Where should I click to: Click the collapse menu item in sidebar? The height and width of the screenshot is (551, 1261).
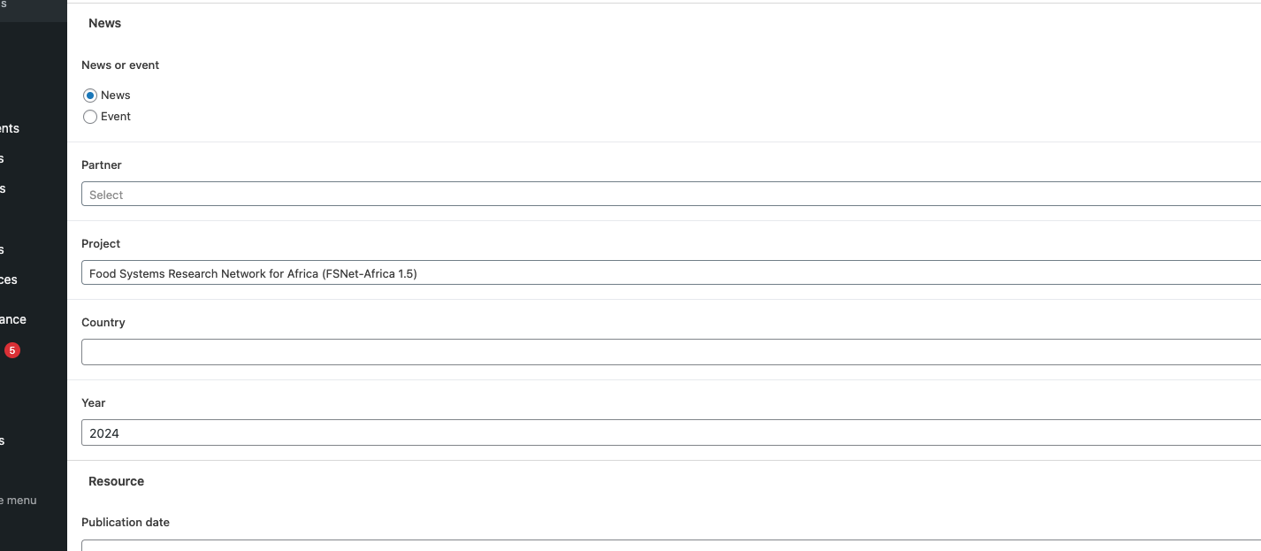[x=19, y=501]
